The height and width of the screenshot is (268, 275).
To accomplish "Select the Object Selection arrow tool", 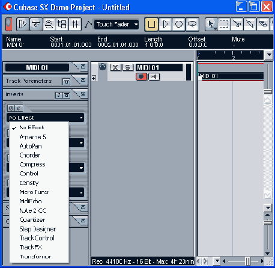I will (x=211, y=25).
